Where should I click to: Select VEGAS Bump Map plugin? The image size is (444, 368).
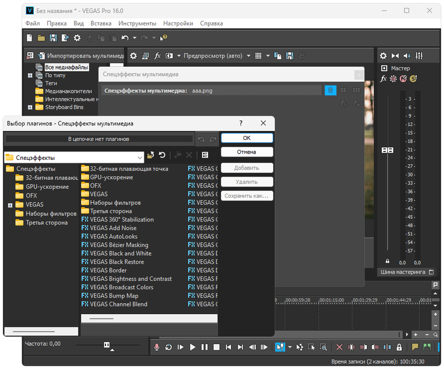[114, 296]
